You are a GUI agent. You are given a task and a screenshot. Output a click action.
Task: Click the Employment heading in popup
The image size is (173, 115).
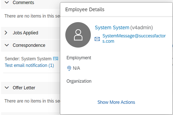click(79, 58)
